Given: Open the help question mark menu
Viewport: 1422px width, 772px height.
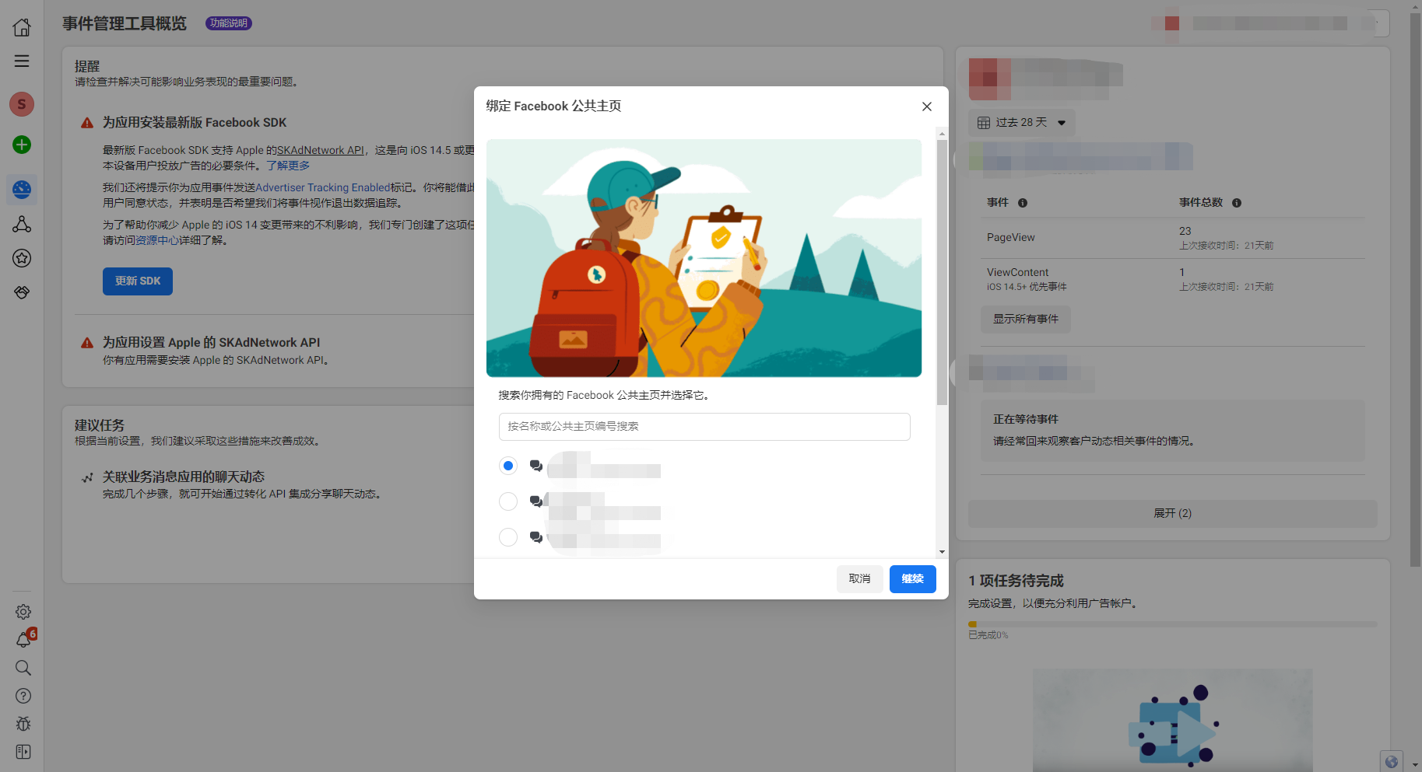Looking at the screenshot, I should click(23, 696).
